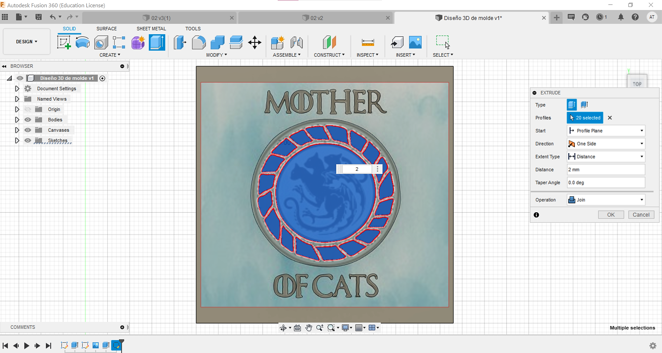Open the Direction One Side dropdown
Image resolution: width=662 pixels, height=353 pixels.
pos(606,144)
